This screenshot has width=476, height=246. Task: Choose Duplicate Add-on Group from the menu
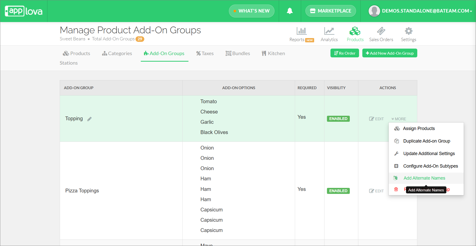click(426, 141)
